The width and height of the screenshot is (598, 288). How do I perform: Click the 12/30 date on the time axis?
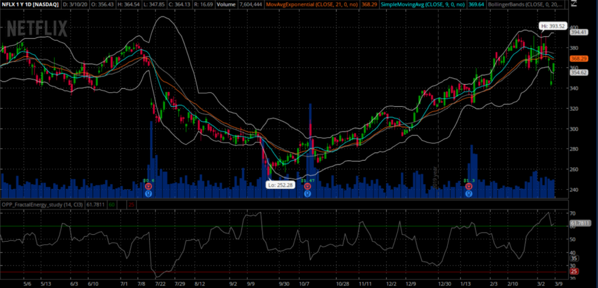click(444, 284)
